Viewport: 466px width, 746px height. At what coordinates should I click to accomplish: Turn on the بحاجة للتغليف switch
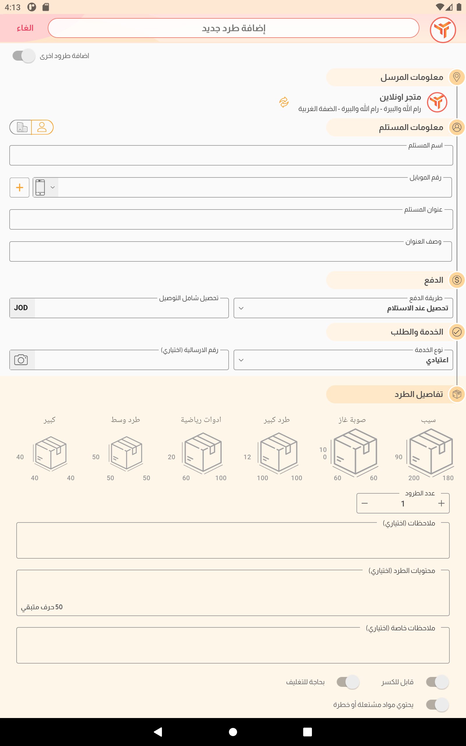coord(348,682)
